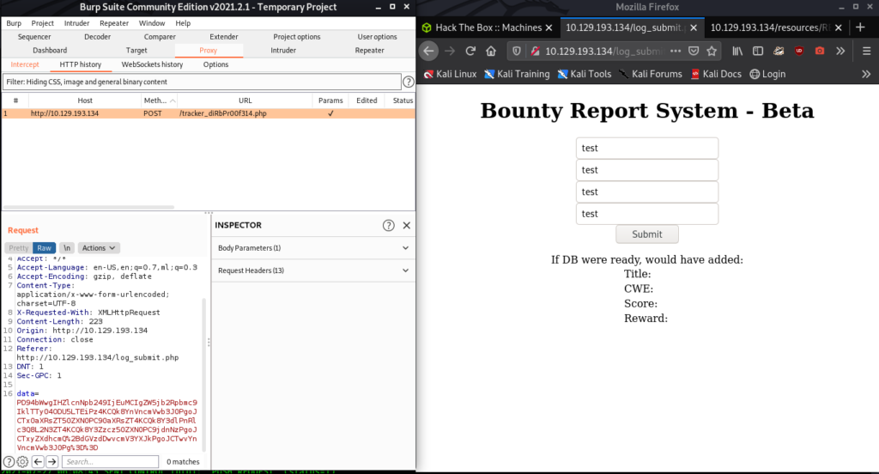The height and width of the screenshot is (474, 879).
Task: Expand Body Parameters section
Action: 312,248
